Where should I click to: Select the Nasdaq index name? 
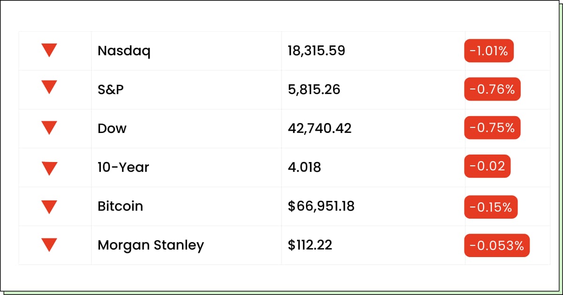[x=124, y=51]
